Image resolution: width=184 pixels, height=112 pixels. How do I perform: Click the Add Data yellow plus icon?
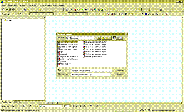(x=40, y=9)
